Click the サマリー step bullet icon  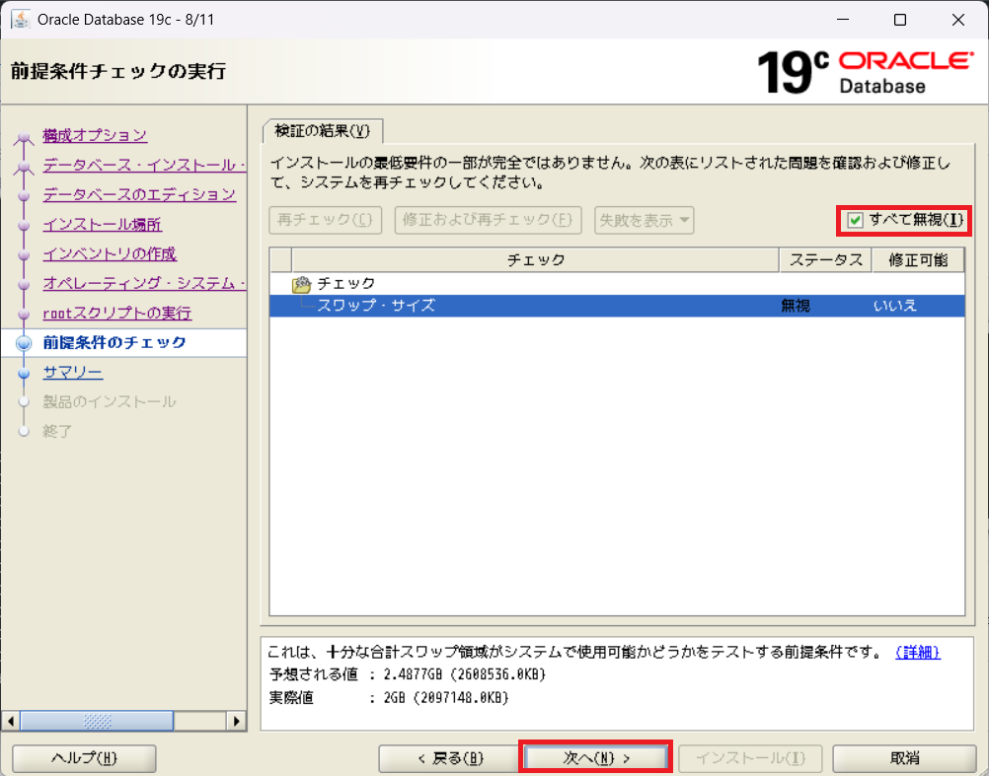coord(25,374)
